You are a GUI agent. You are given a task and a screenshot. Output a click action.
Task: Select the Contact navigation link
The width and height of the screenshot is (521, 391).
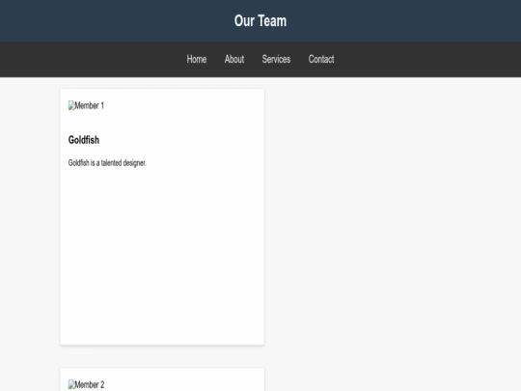point(321,59)
